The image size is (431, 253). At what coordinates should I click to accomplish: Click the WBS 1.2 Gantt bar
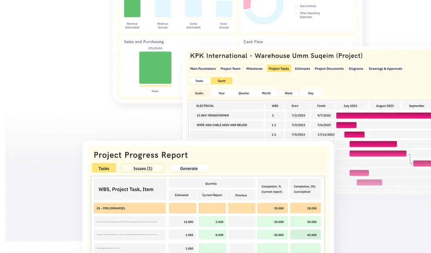(354, 135)
